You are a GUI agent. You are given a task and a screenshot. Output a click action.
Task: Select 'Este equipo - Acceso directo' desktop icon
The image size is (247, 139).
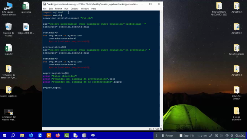click(8, 9)
